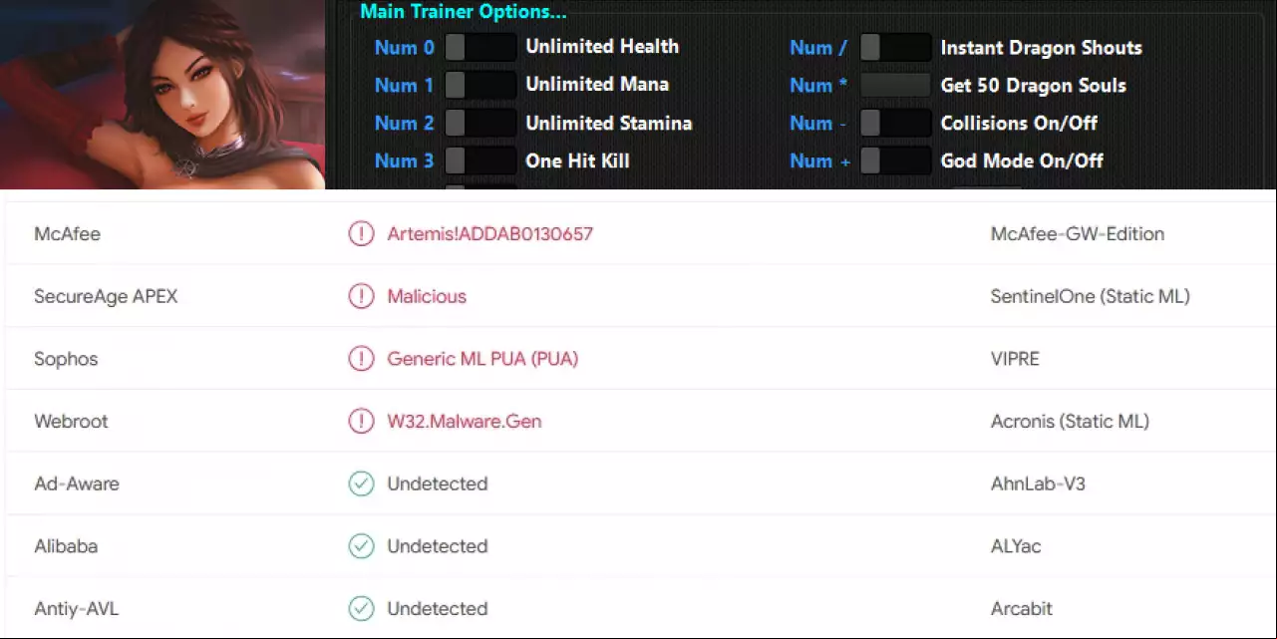Enable the Unlimited Mana toggle
Viewport: 1277px width, 639px height.
(480, 85)
